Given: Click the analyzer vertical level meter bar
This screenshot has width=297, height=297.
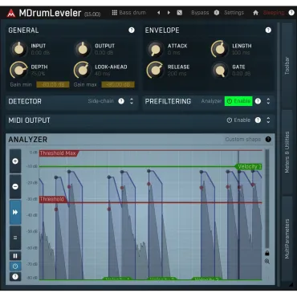Looking at the screenshot, I should 266,199.
